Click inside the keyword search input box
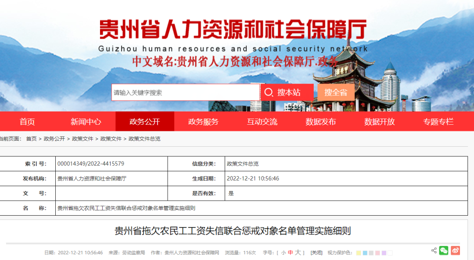474x260 pixels. (x=184, y=92)
